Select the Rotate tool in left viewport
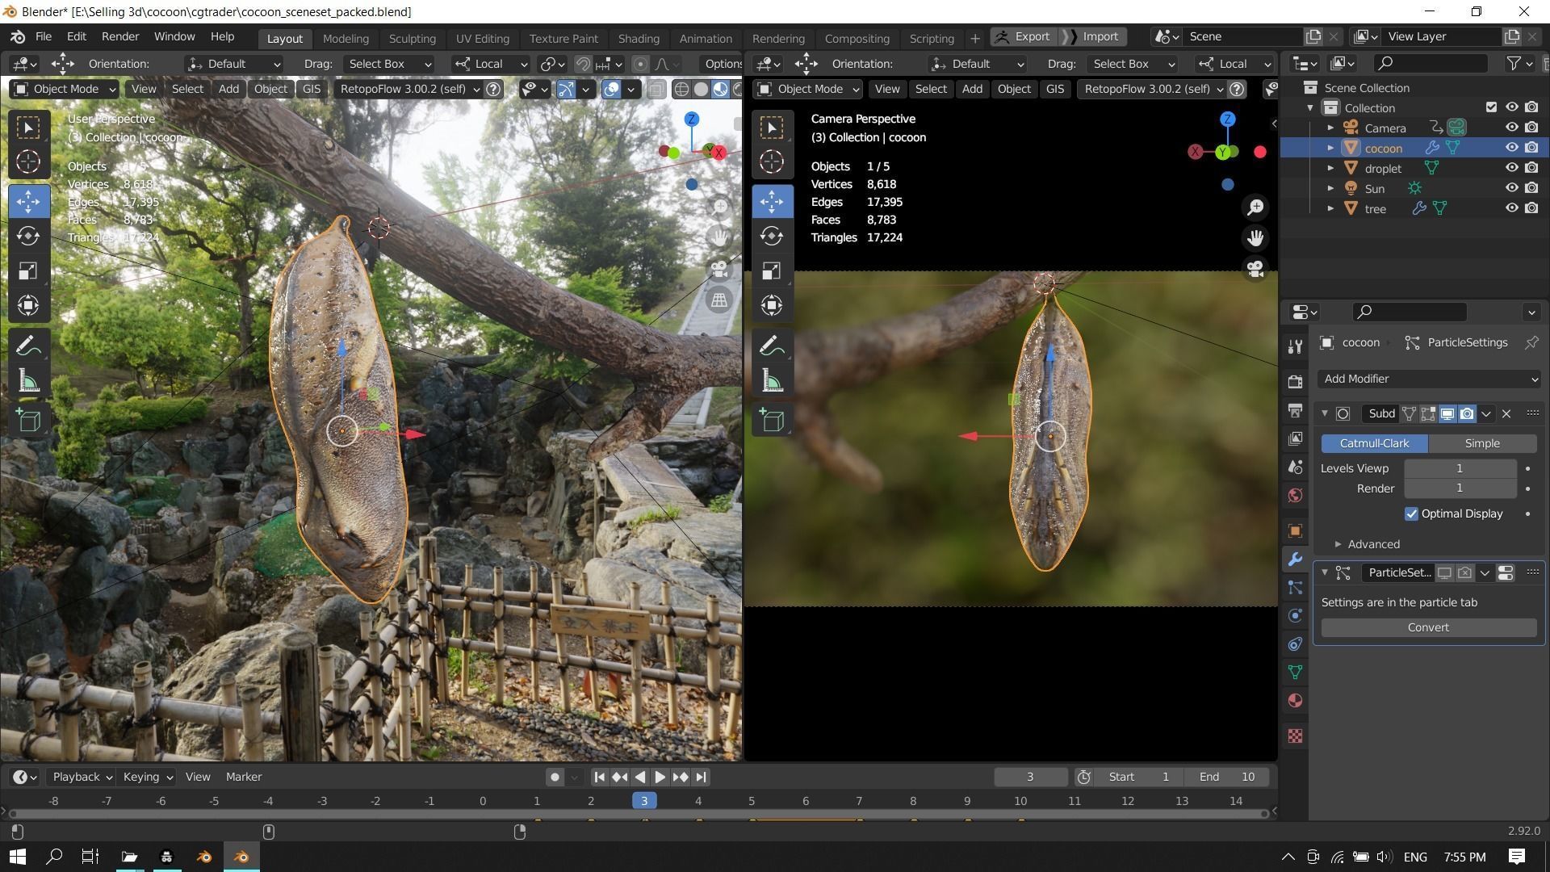This screenshot has height=872, width=1550. (28, 236)
